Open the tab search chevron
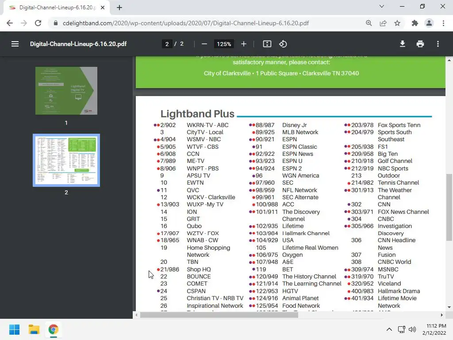 (x=382, y=6)
